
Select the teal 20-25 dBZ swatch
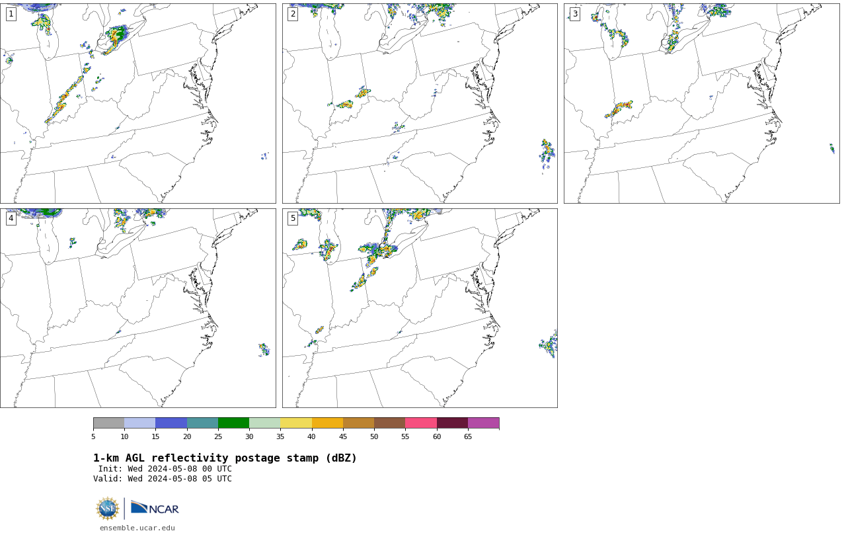coord(202,423)
